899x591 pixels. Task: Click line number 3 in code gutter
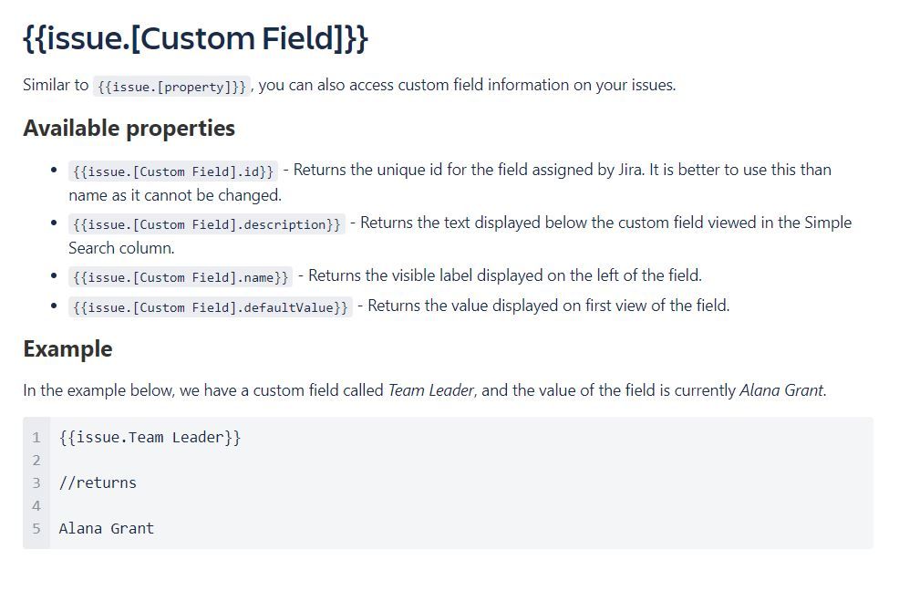36,482
